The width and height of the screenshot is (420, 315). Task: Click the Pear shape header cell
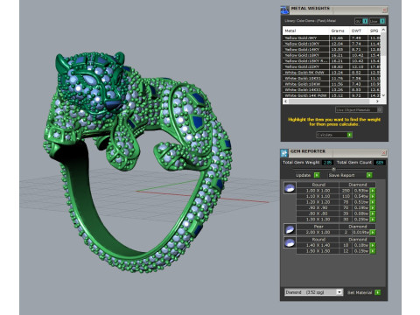coord(318,227)
